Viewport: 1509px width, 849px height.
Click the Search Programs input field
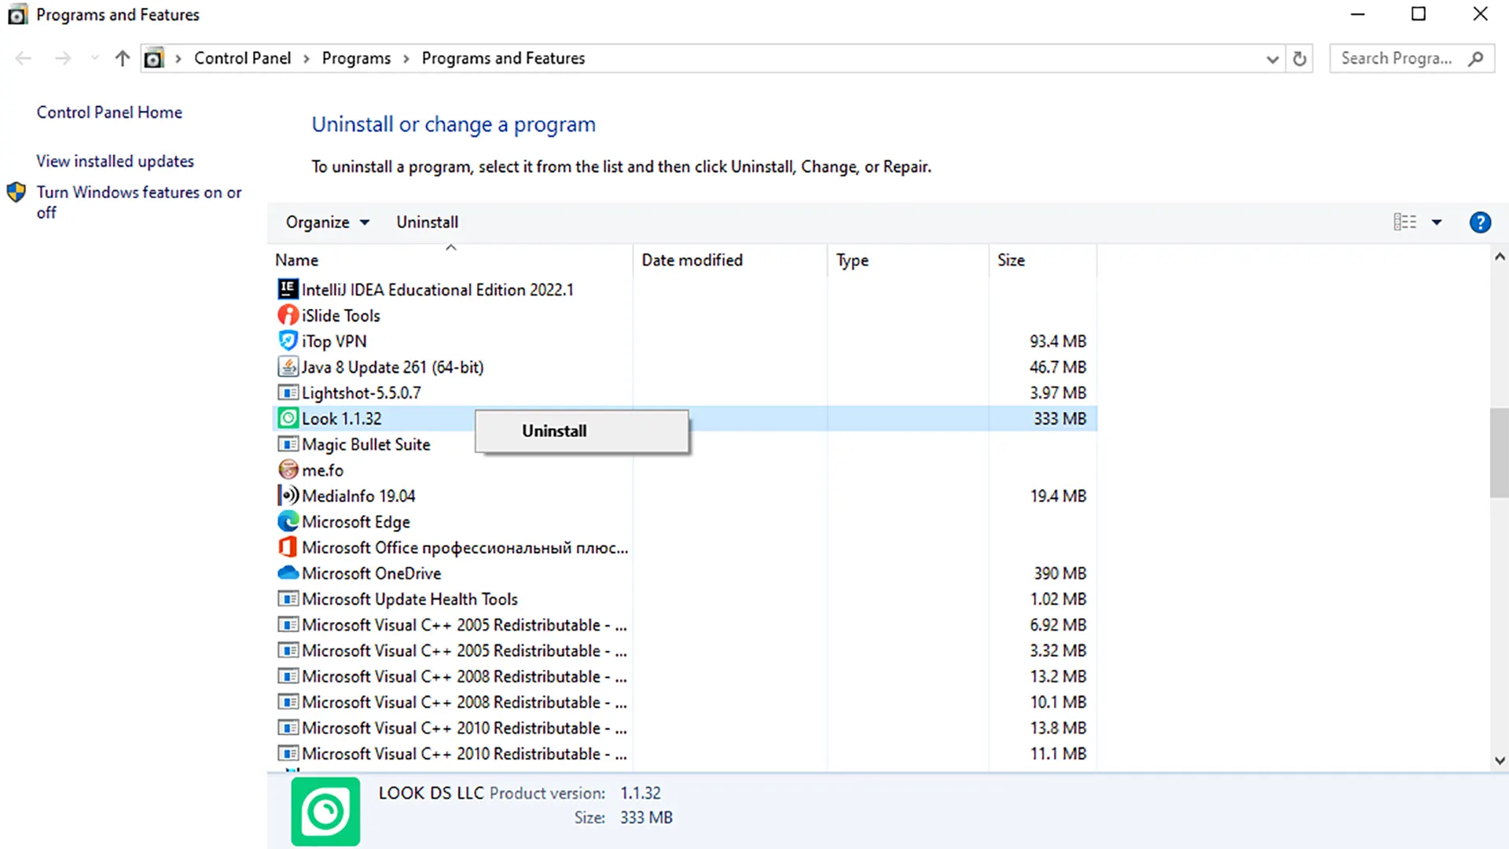(1397, 58)
